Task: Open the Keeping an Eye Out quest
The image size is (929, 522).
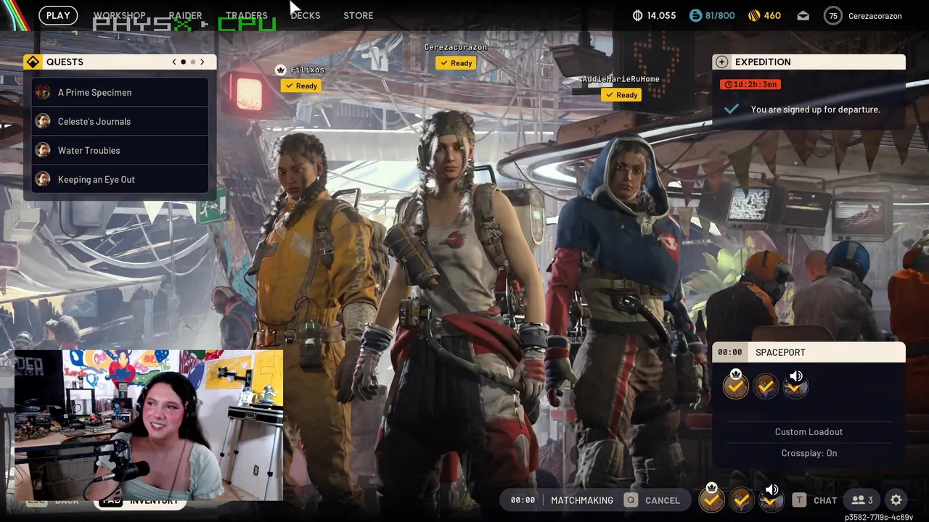Action: [x=120, y=179]
